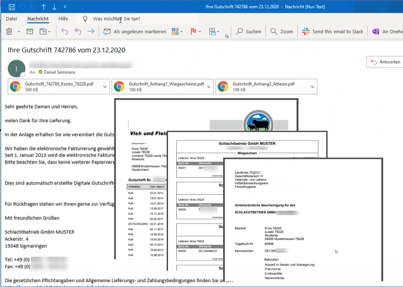Viewport: 403px width, 287px height.
Task: Open Quick Access Toolbar customize dropdown
Action: [x=65, y=7]
